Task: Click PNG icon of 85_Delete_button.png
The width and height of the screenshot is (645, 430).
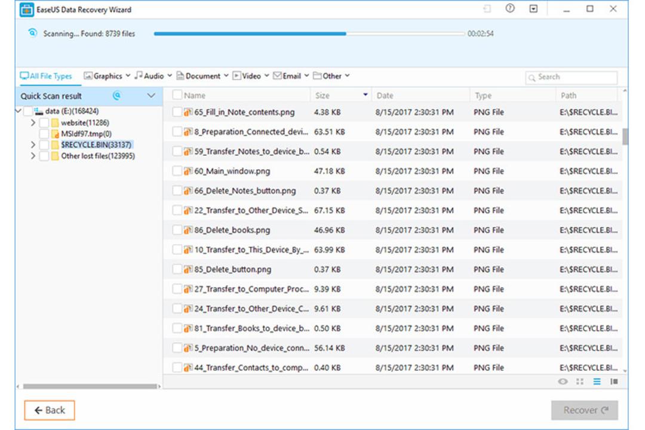Action: (x=188, y=269)
